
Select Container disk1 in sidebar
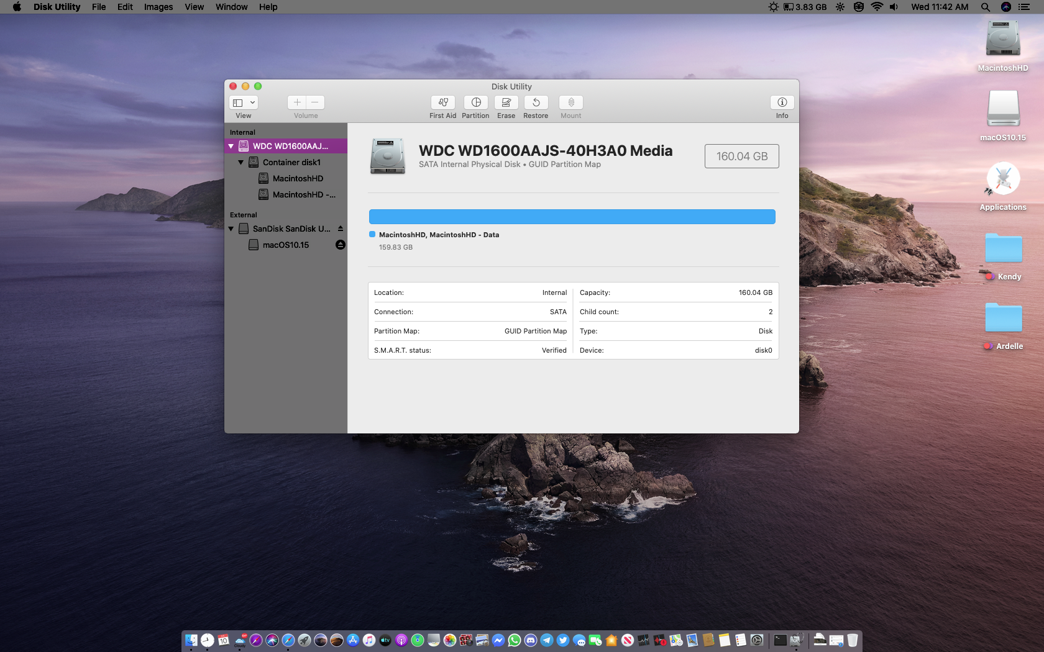coord(286,163)
